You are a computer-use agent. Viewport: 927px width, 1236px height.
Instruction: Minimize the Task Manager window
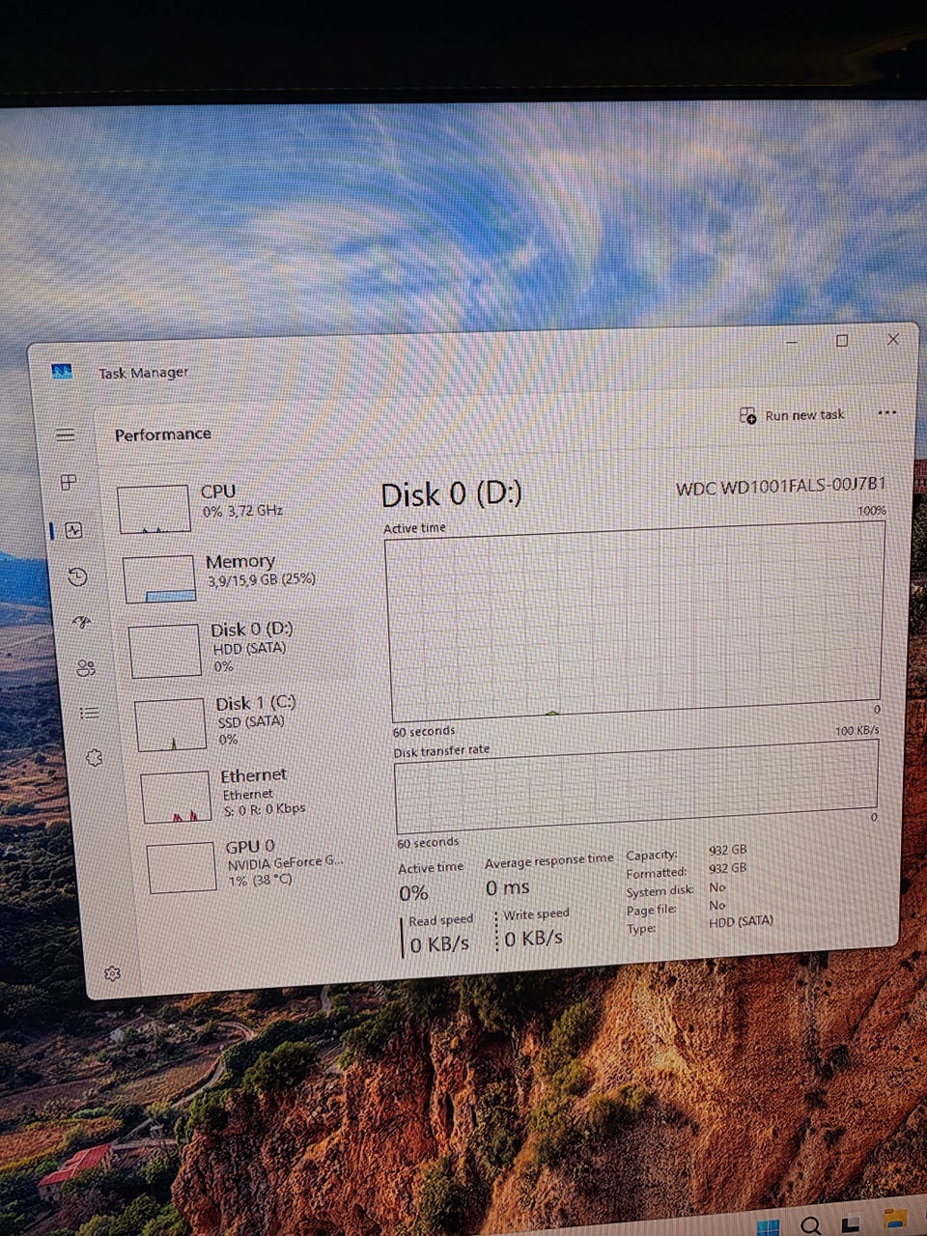(x=792, y=342)
